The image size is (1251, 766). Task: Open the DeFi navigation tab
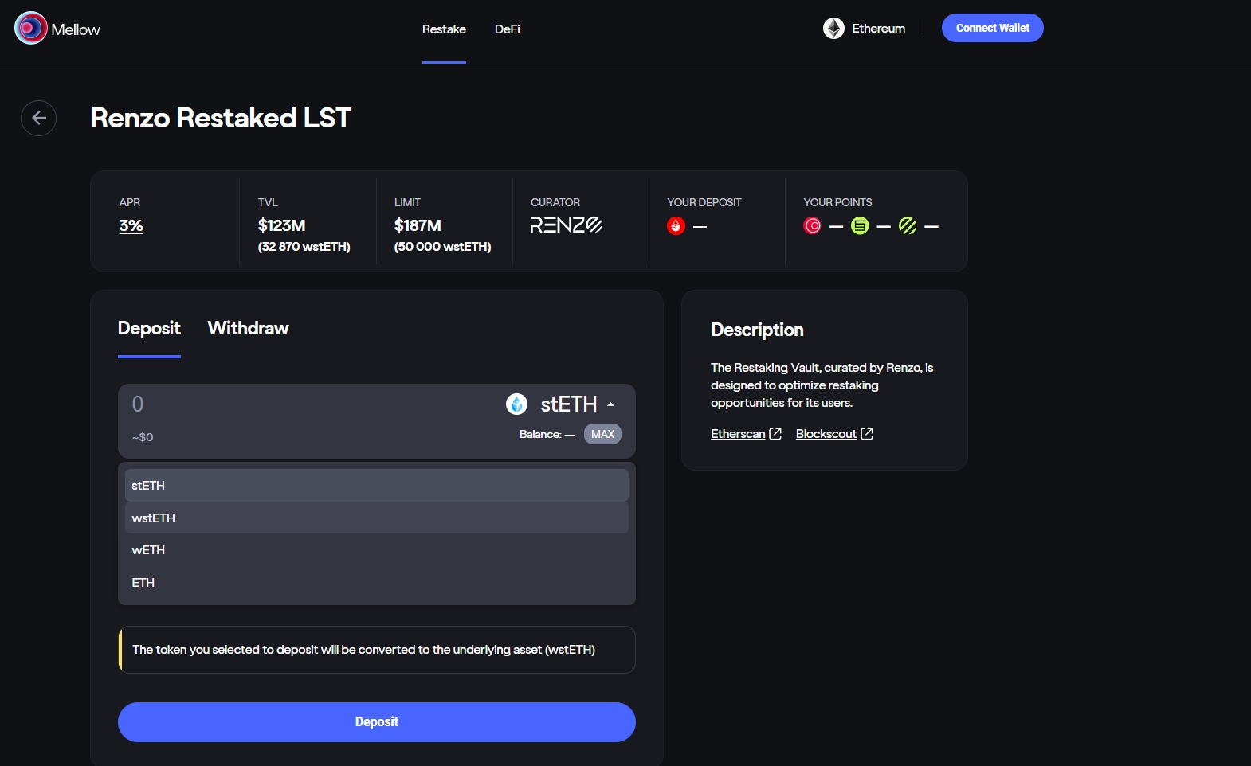tap(507, 29)
